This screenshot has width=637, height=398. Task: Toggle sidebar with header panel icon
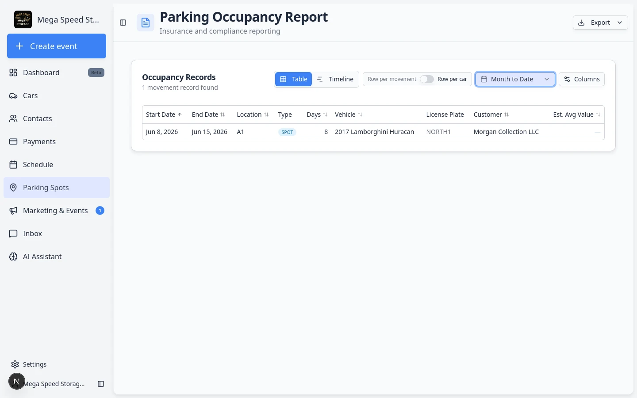123,23
